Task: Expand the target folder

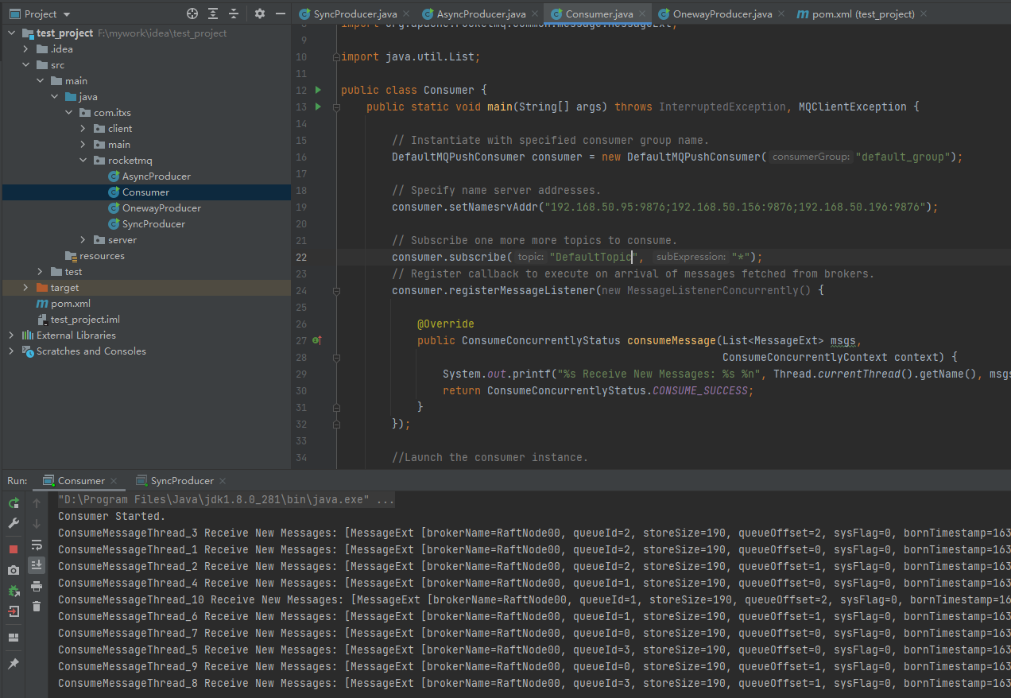Action: 26,288
